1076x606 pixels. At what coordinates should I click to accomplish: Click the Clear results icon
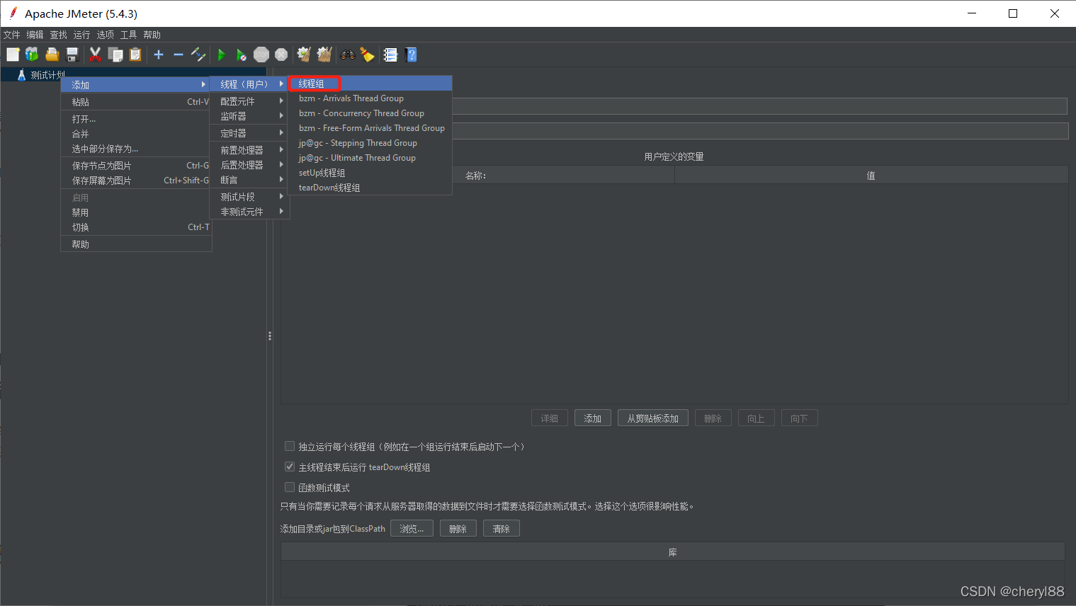(305, 55)
